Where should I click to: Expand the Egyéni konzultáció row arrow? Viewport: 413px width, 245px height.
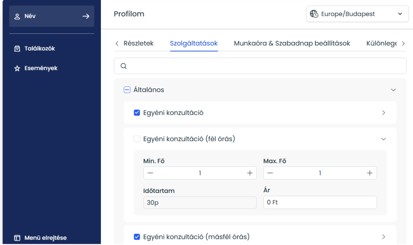[x=384, y=113]
